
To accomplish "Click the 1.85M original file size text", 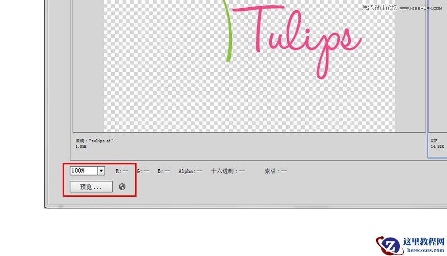I will coord(81,146).
